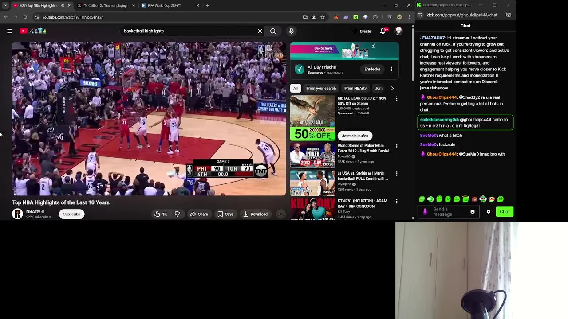Bookmark this page with star icon
This screenshot has height=319, width=568.
323,17
